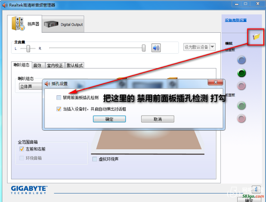
Task: Close the 插孔设置 dialog
Action: click(216, 82)
